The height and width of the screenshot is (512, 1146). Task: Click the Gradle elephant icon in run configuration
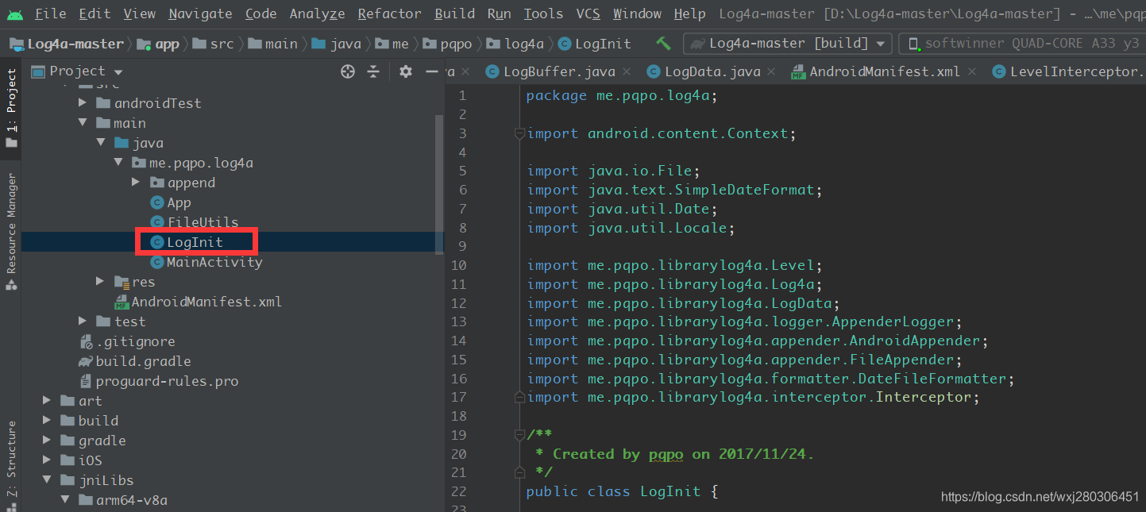696,43
